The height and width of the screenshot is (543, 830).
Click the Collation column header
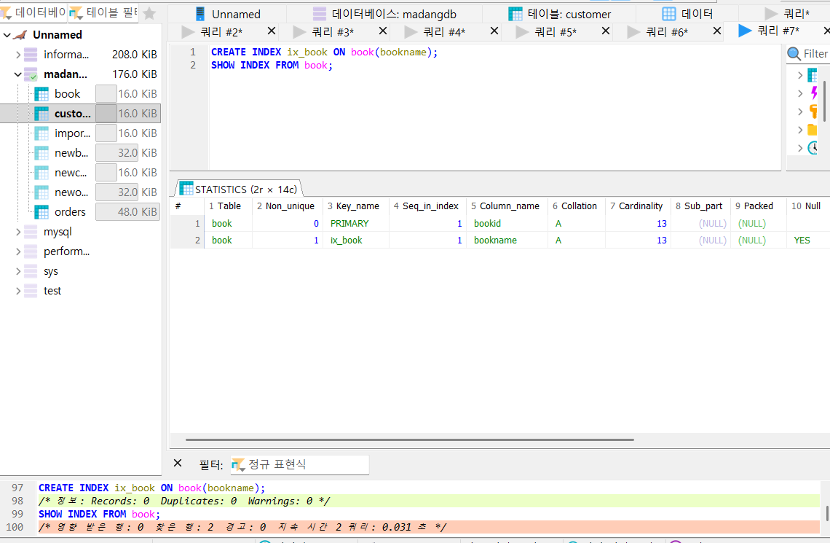coord(577,206)
